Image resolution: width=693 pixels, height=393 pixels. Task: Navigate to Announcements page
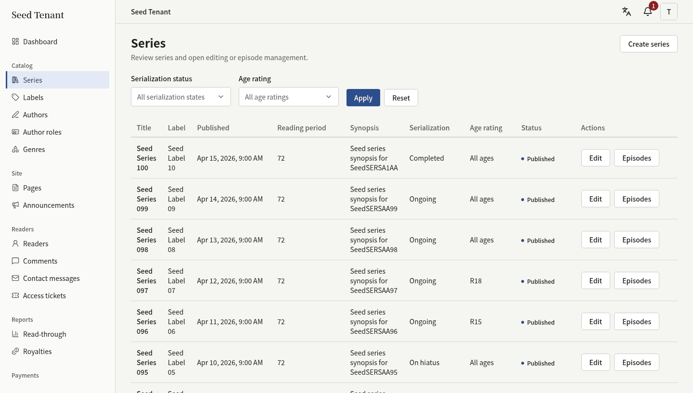pos(58,205)
